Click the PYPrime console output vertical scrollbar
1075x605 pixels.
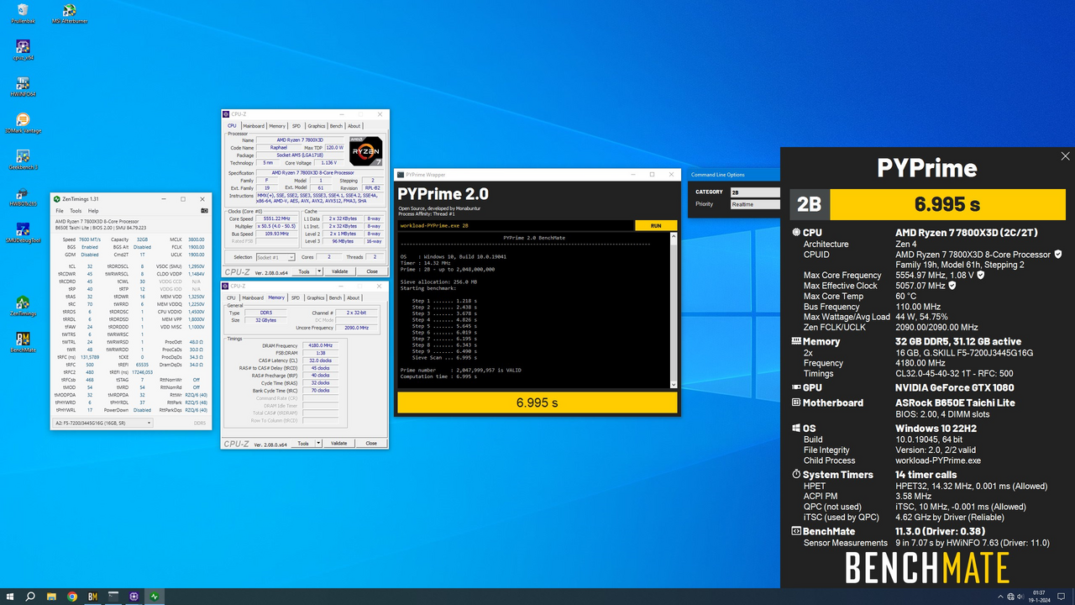[x=674, y=311]
